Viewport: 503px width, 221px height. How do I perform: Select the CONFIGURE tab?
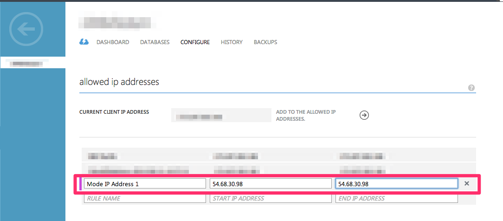(195, 42)
